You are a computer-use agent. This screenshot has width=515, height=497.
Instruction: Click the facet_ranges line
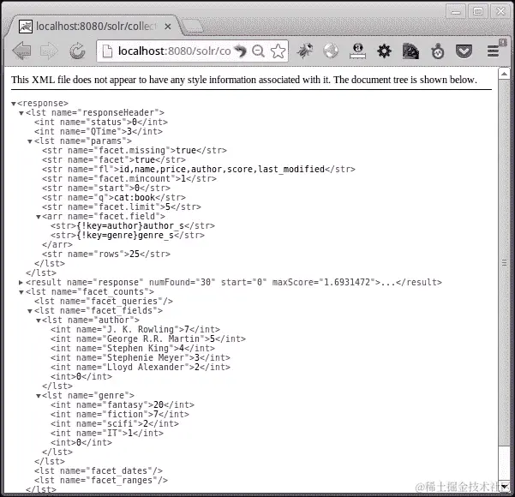tap(101, 481)
